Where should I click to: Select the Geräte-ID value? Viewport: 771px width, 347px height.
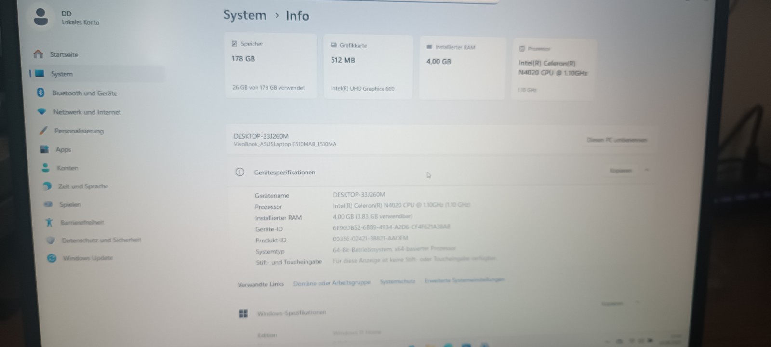(x=391, y=227)
